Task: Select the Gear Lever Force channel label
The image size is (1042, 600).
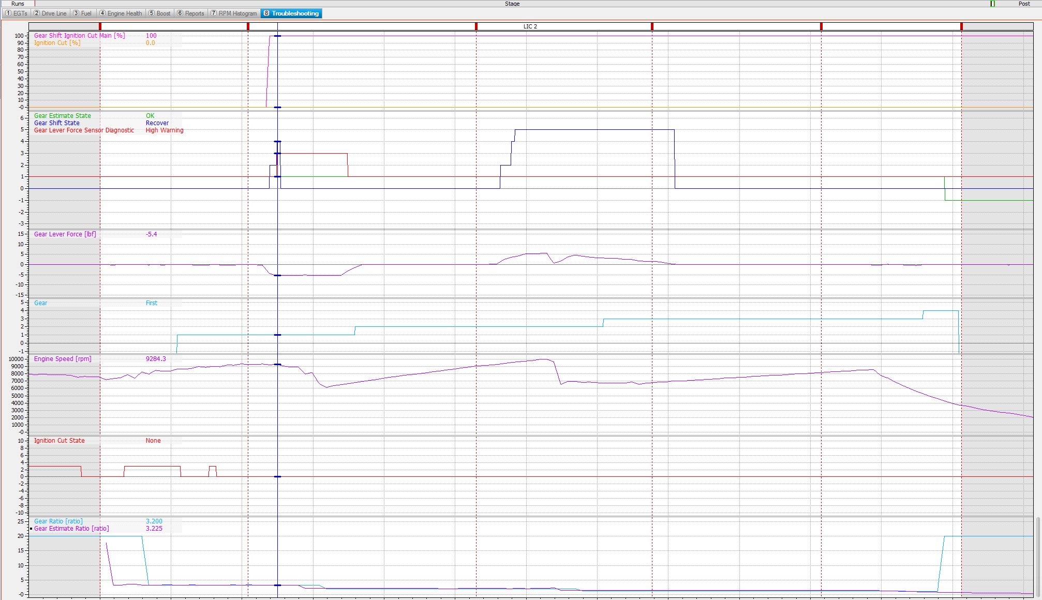Action: click(x=65, y=234)
